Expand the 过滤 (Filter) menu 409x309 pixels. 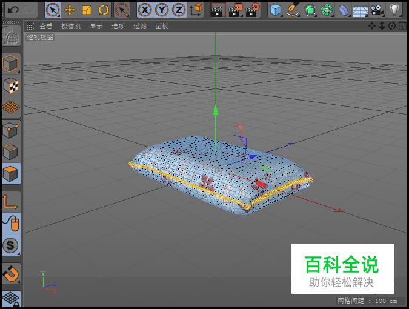[140, 26]
